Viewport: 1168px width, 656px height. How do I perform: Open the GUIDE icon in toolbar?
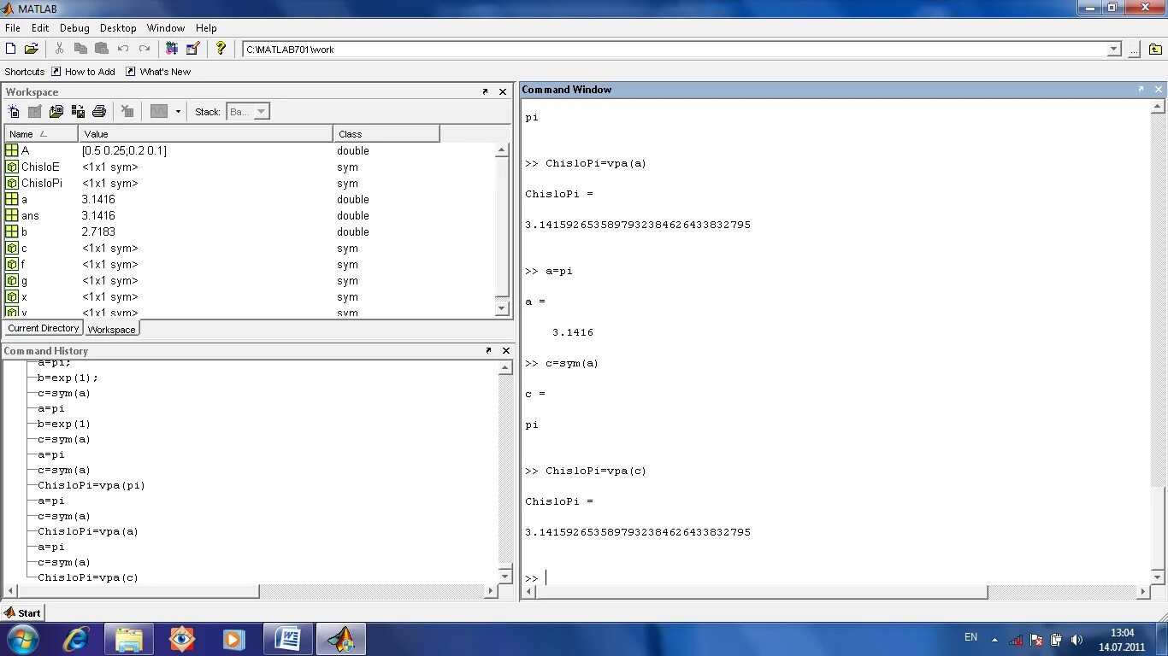coord(192,49)
